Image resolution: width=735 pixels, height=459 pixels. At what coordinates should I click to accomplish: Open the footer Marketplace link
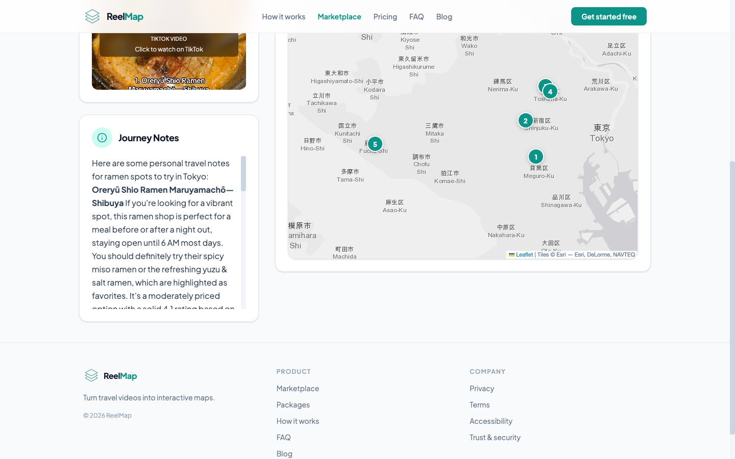[x=298, y=388]
